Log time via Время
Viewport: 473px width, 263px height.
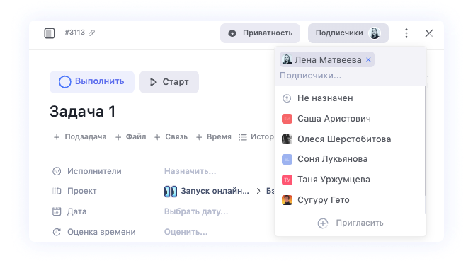tap(214, 137)
